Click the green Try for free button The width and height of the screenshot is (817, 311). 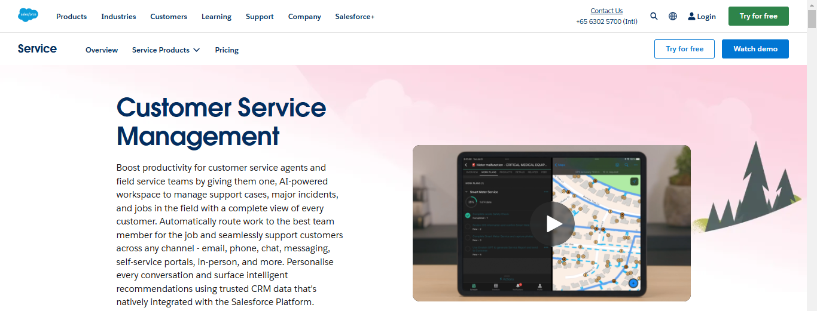[758, 16]
